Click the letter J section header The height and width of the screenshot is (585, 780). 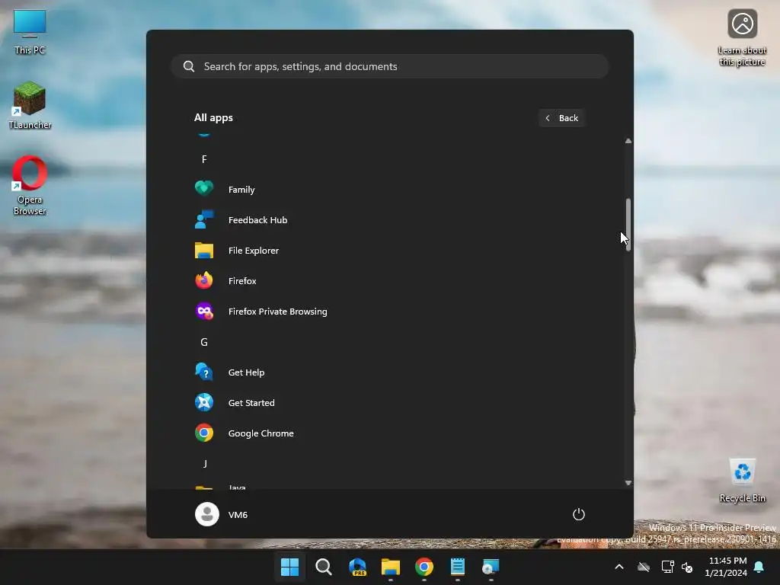point(205,464)
